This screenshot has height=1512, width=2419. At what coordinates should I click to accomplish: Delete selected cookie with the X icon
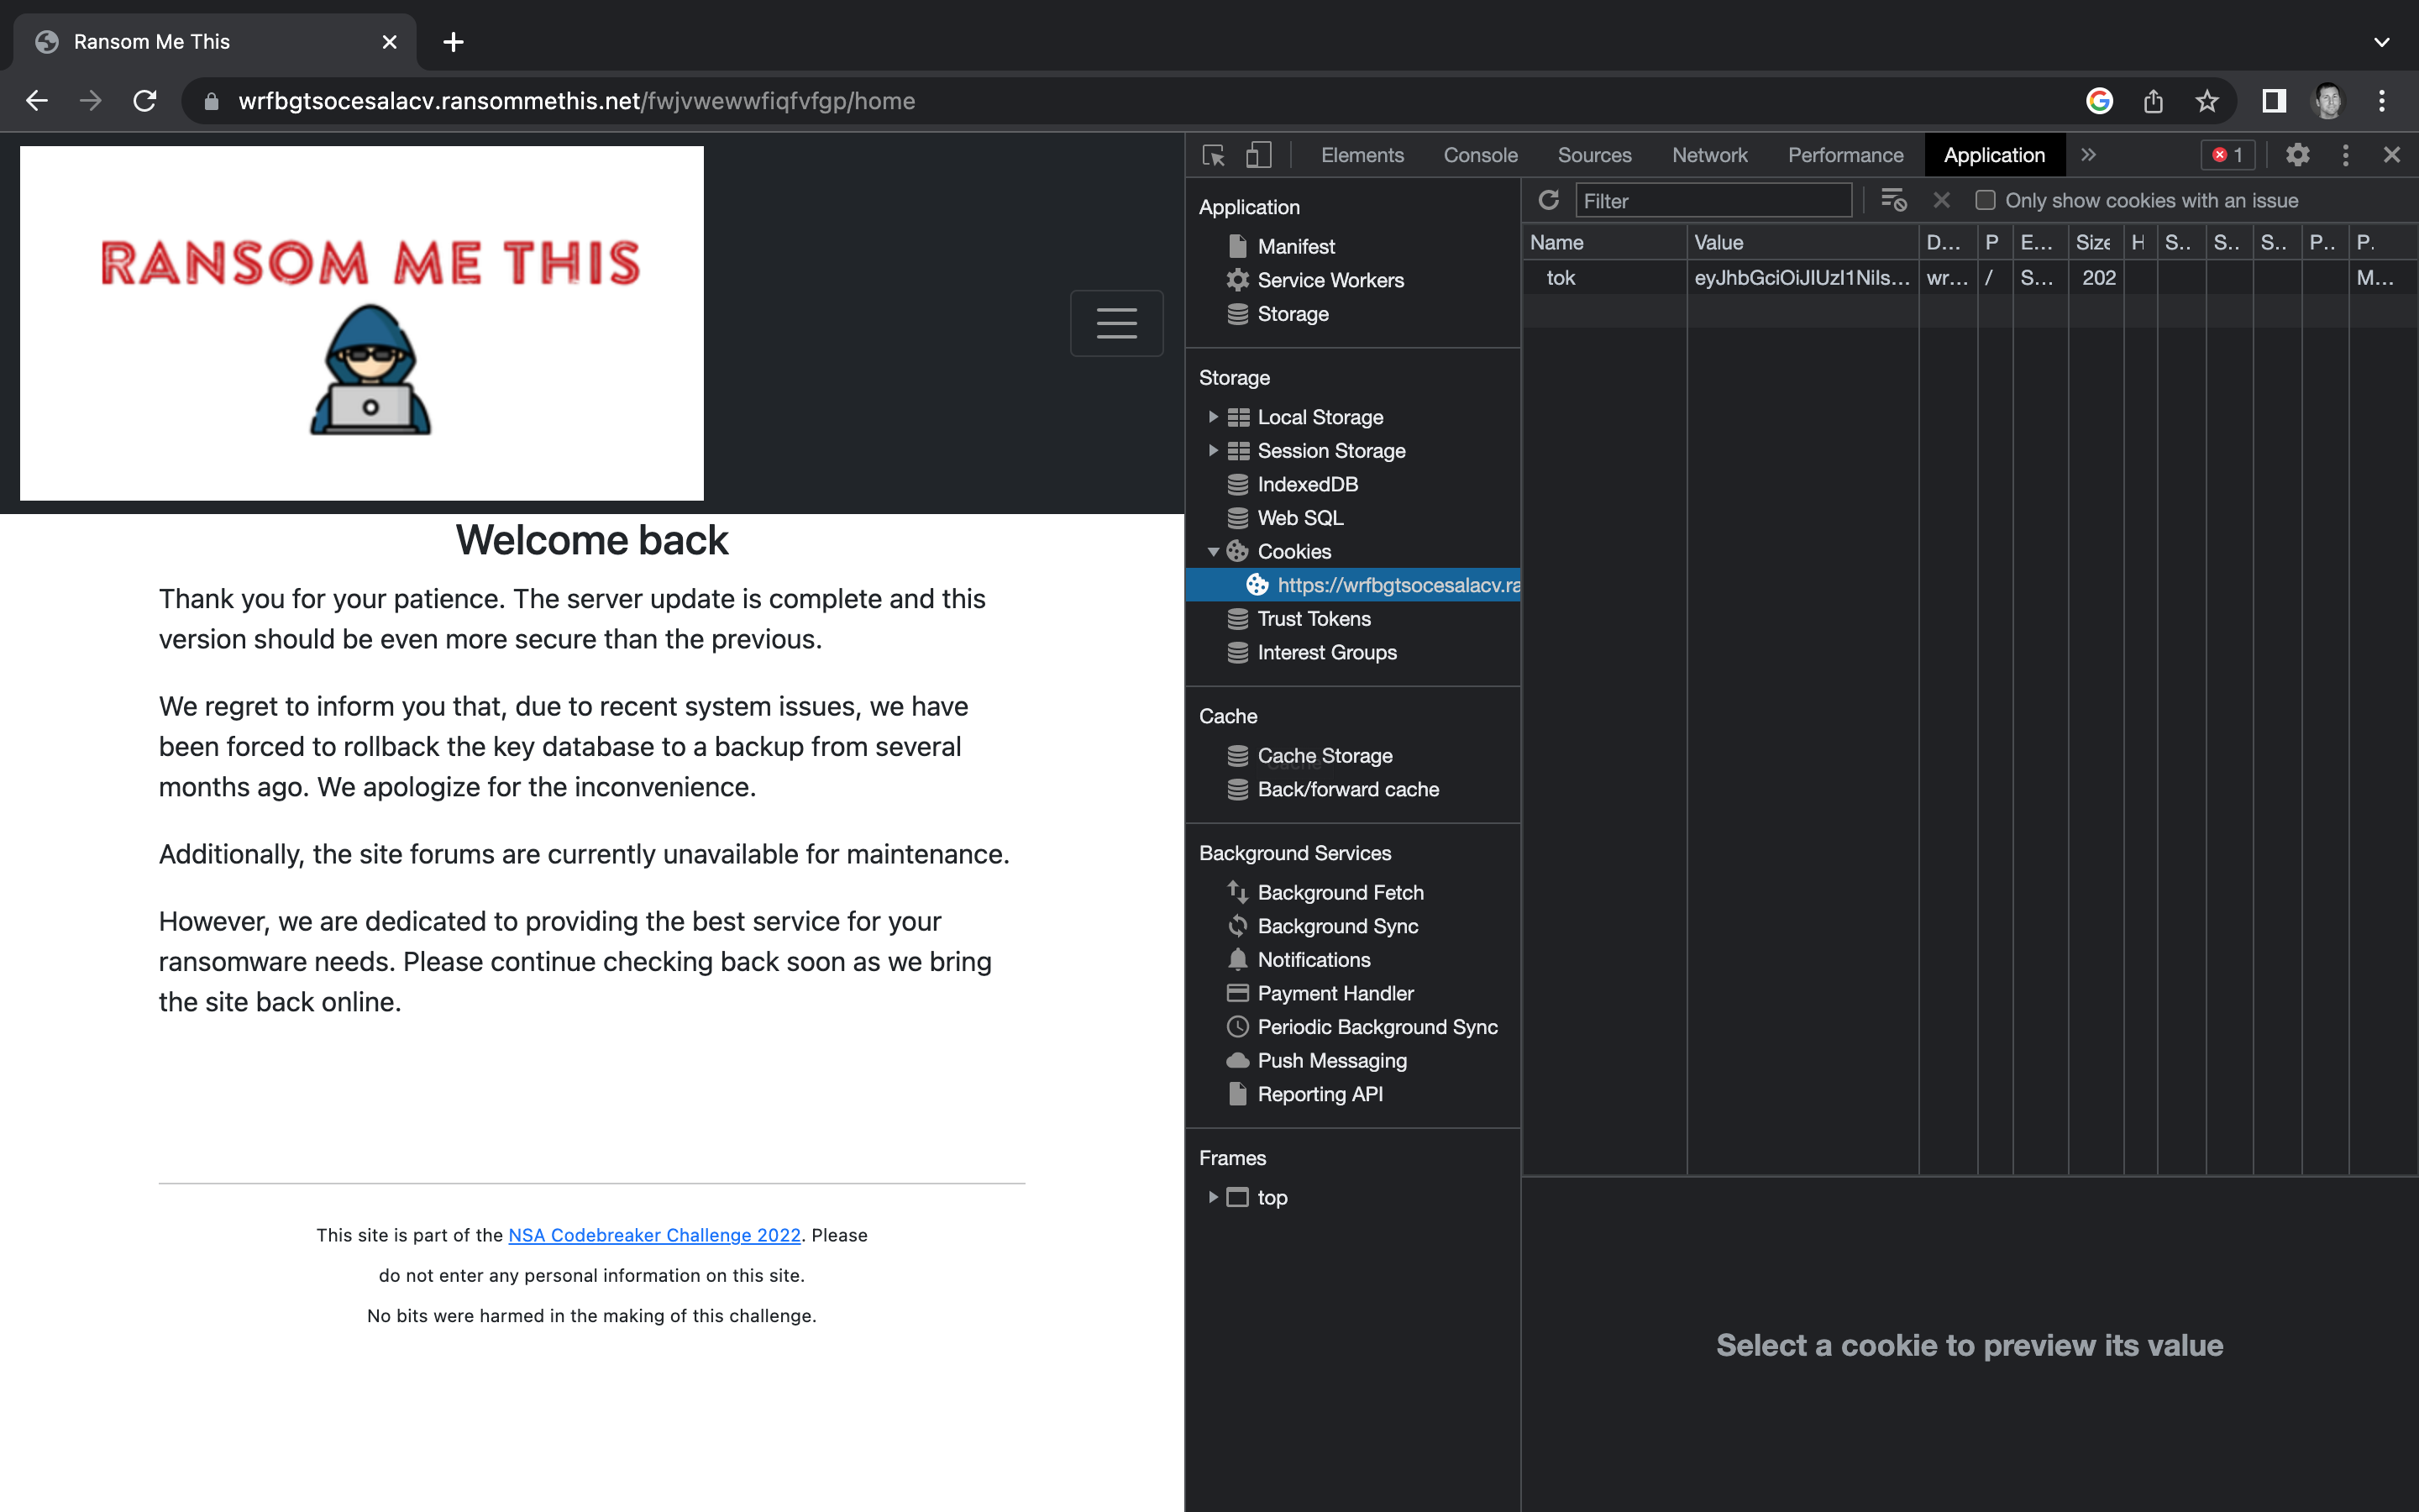(1941, 200)
